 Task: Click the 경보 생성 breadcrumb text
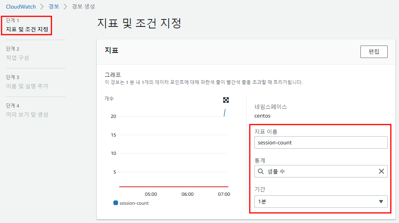[x=83, y=6]
